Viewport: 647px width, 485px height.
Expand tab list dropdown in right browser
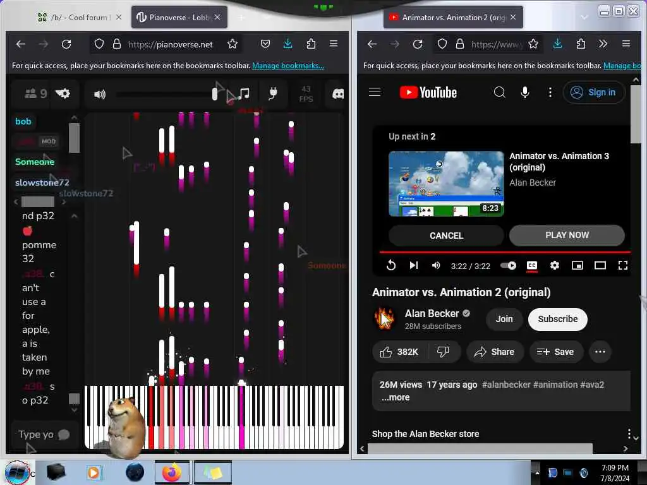point(584,17)
